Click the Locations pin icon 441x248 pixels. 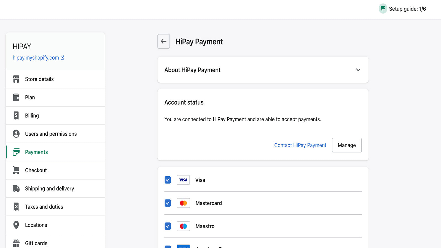(16, 225)
